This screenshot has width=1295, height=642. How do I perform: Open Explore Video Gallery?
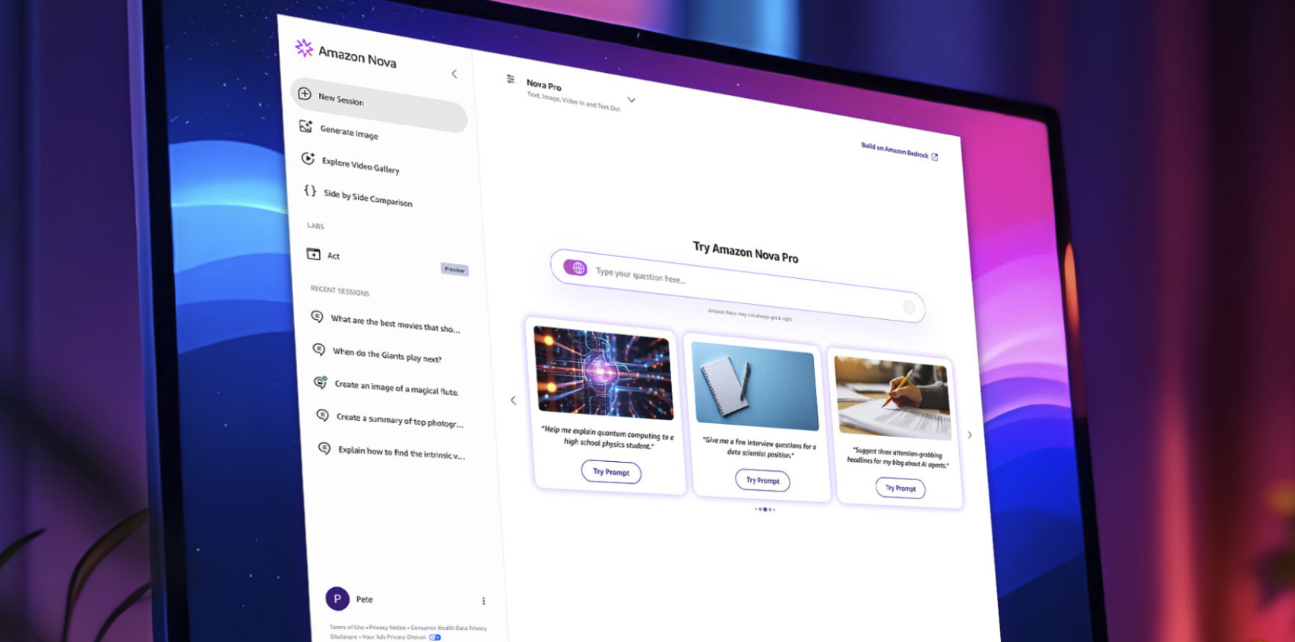point(360,165)
